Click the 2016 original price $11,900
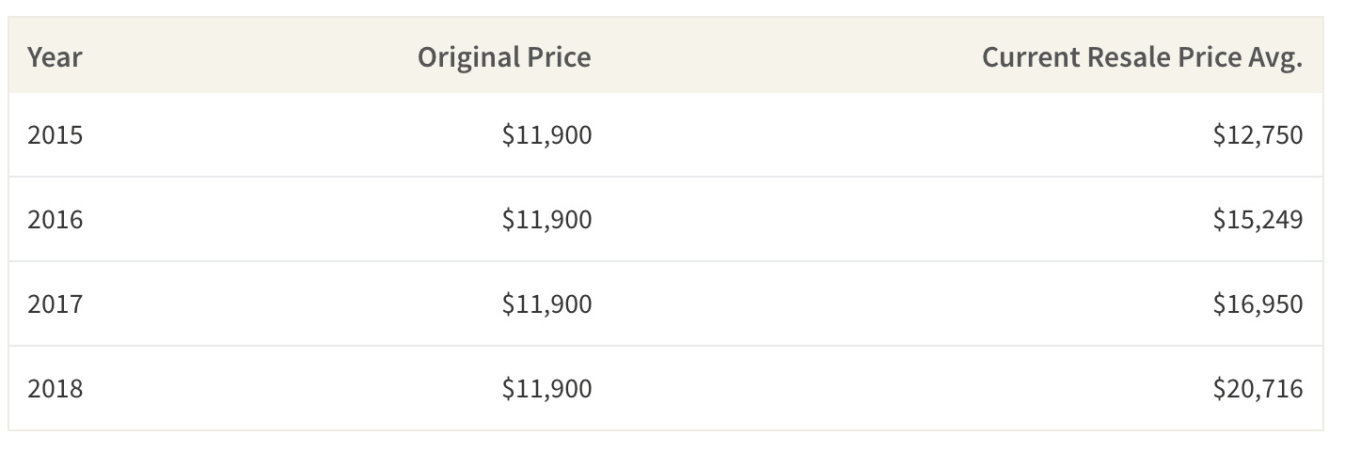Screen dimensions: 1345x451 (547, 220)
